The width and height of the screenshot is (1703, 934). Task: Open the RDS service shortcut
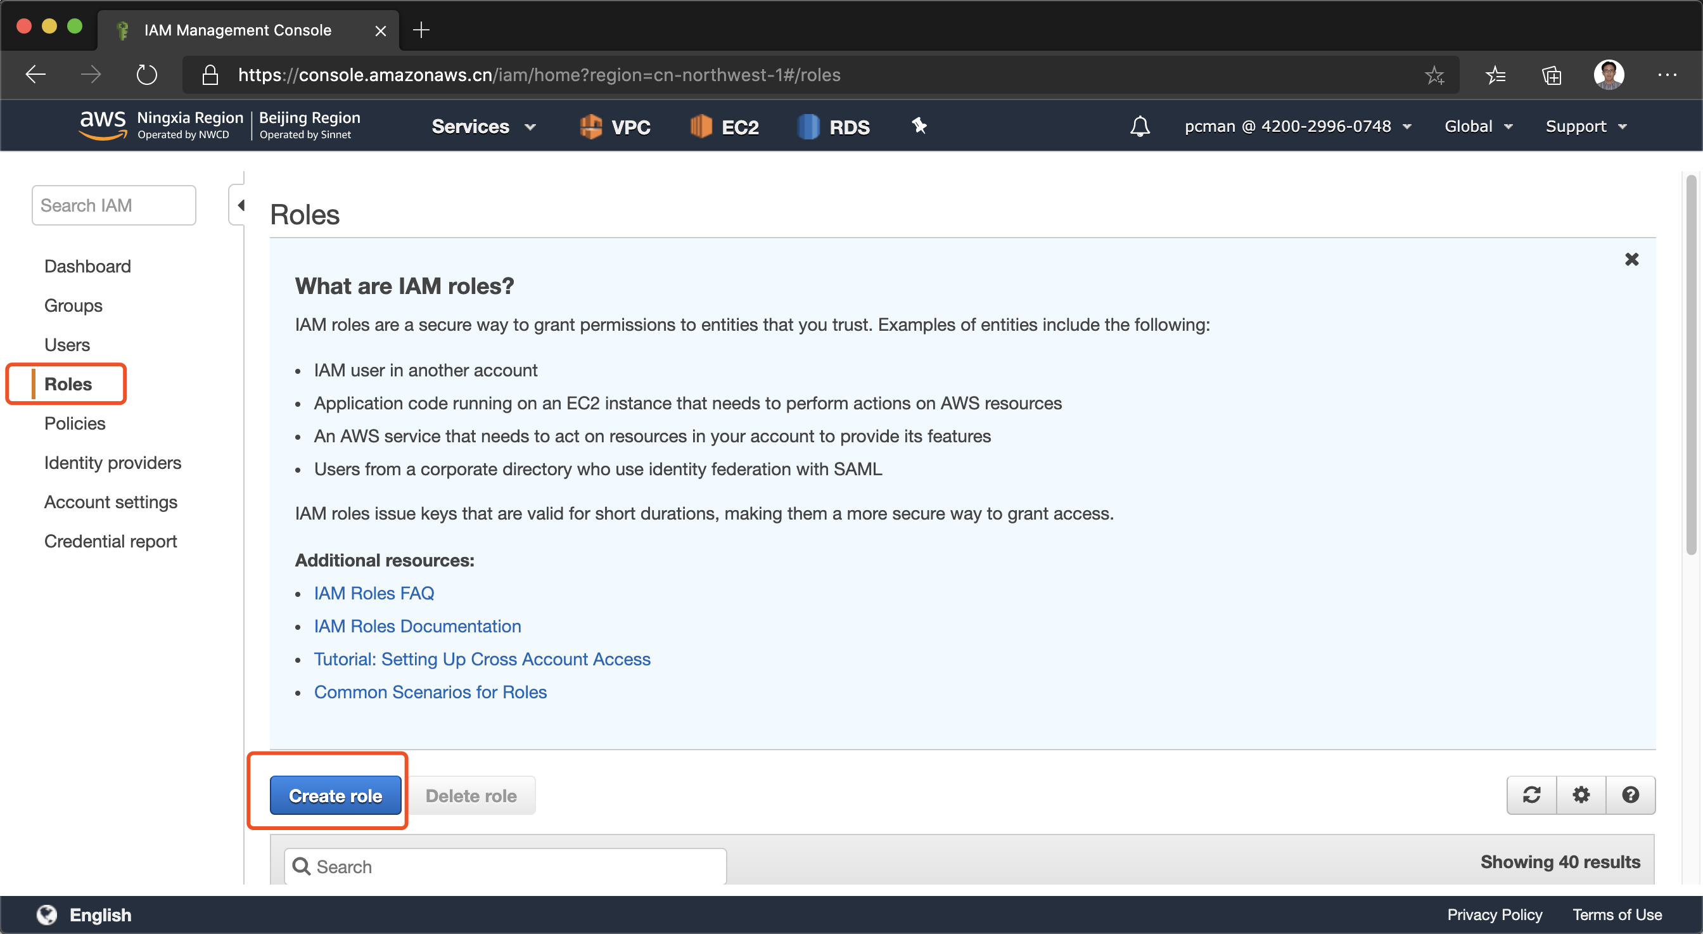pos(834,126)
